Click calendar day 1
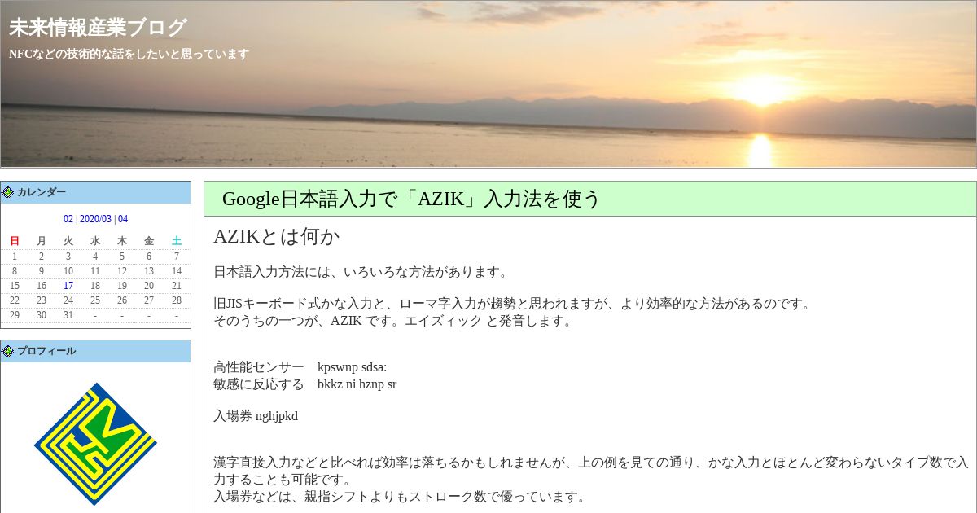This screenshot has height=513, width=977. point(15,256)
